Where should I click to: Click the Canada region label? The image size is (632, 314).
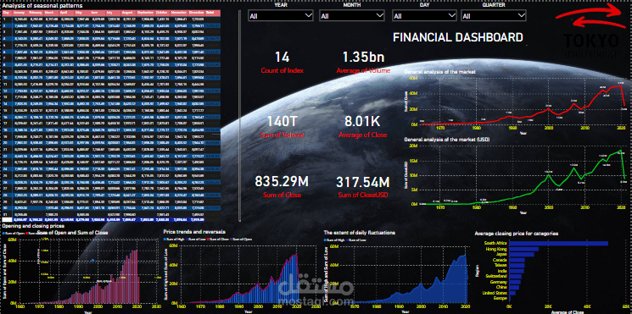(500, 260)
